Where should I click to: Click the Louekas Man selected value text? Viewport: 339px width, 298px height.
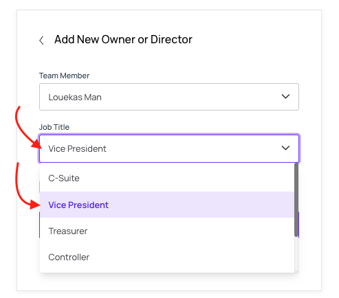75,98
